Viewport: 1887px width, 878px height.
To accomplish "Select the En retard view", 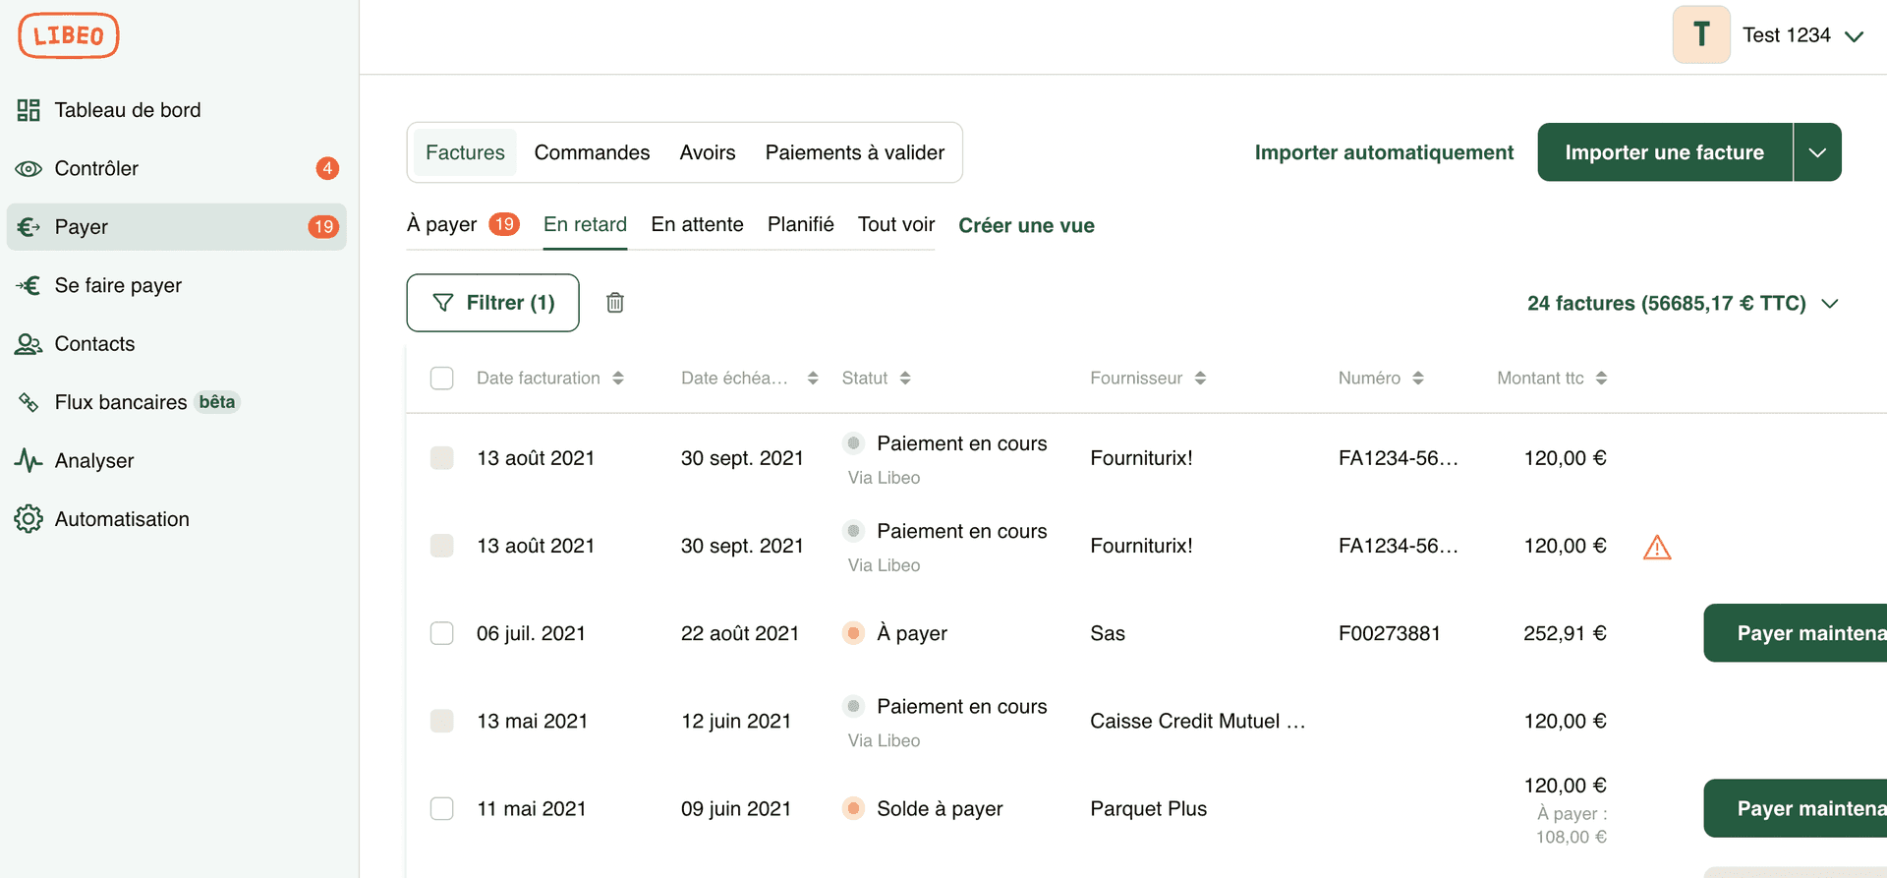I will (x=585, y=225).
